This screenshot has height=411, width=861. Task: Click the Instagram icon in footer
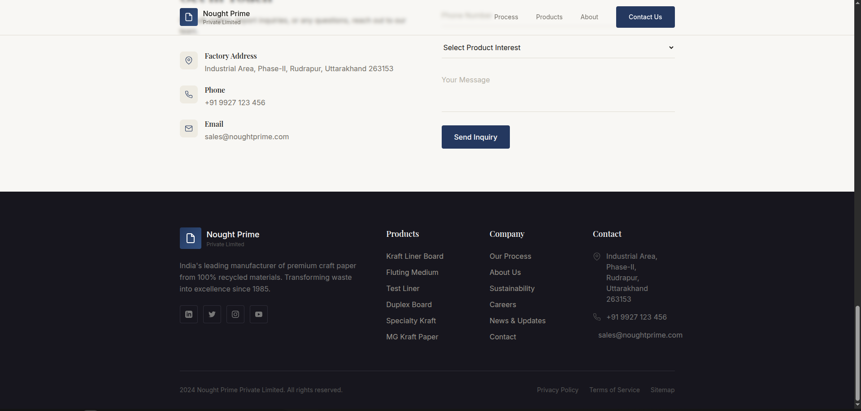click(235, 314)
